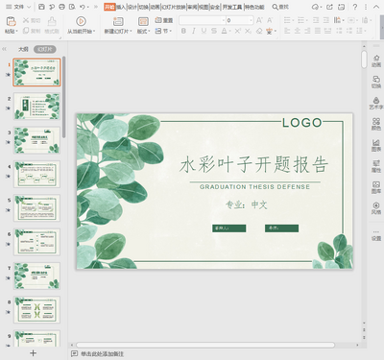Toggle Underline formatting

204,31
